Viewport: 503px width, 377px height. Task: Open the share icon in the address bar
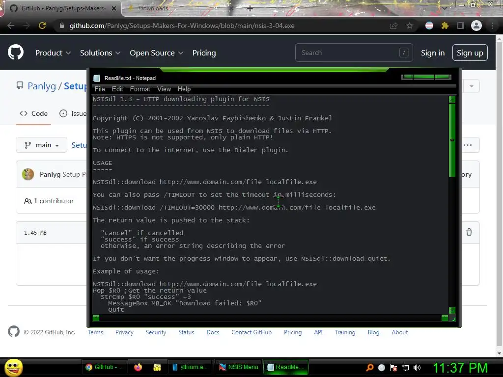[393, 26]
